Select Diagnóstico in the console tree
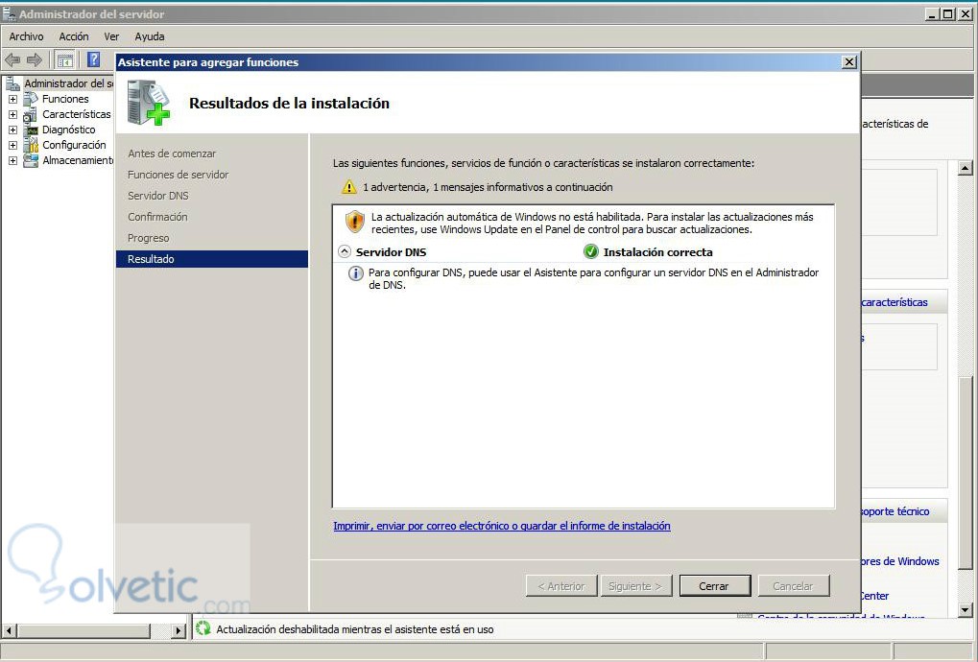Screen dimensions: 978x662 click(x=68, y=130)
